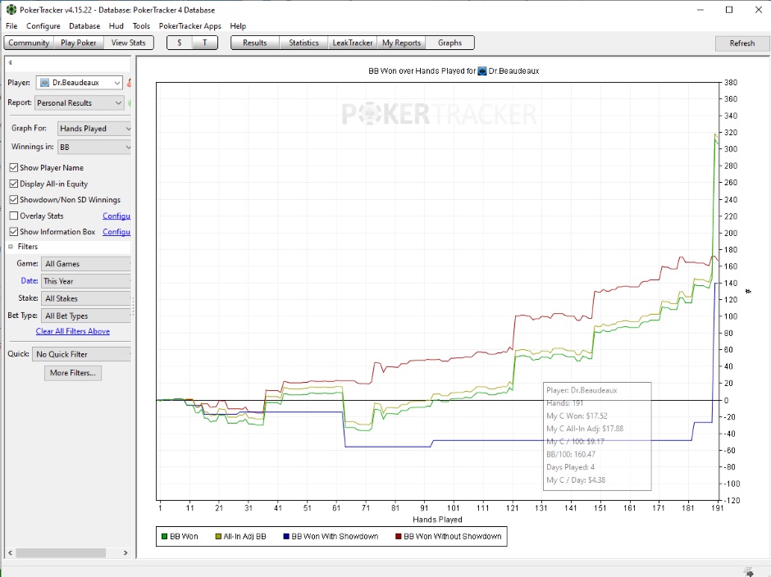Click the left arrow of the horizontal scrollbar
Image resolution: width=771 pixels, height=577 pixels.
click(x=11, y=553)
